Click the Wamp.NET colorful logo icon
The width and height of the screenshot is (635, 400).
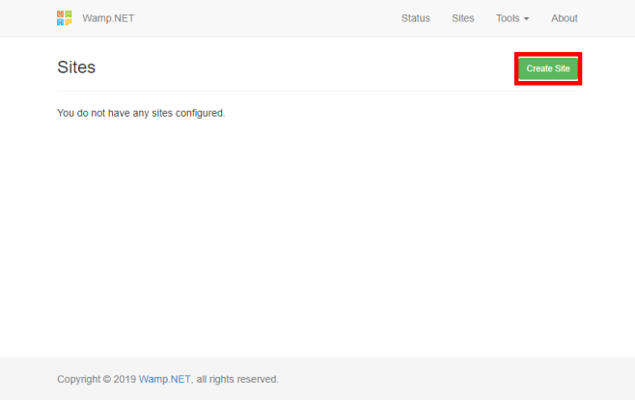point(65,18)
